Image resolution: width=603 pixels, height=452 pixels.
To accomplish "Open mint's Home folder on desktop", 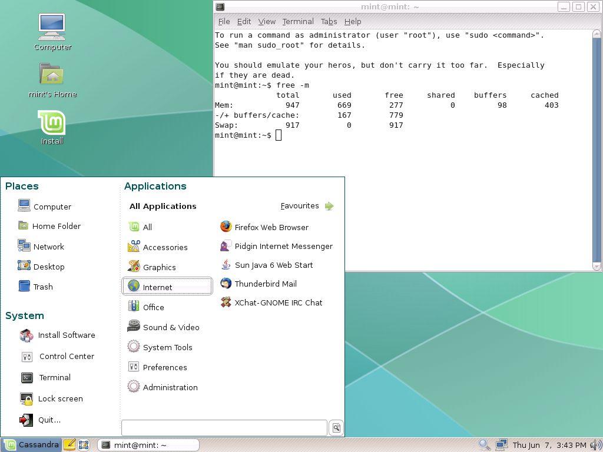I will [x=52, y=79].
